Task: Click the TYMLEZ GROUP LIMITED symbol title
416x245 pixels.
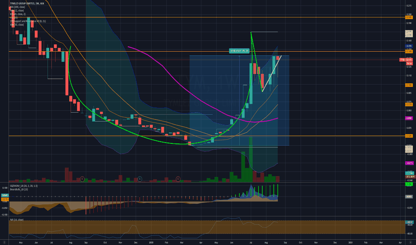Action: tap(27, 4)
